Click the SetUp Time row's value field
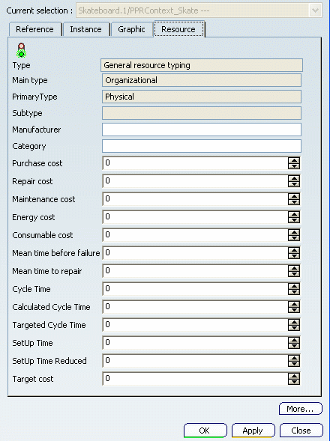Viewport: 330px width, 441px height. tap(195, 343)
